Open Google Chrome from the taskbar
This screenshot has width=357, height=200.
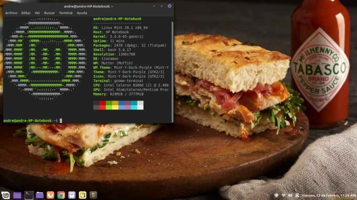[x=61, y=195]
